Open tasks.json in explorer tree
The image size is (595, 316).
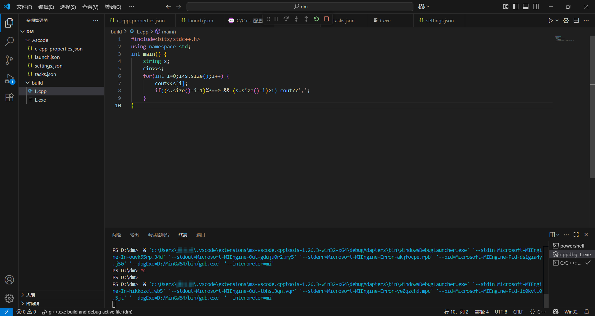pos(61,74)
